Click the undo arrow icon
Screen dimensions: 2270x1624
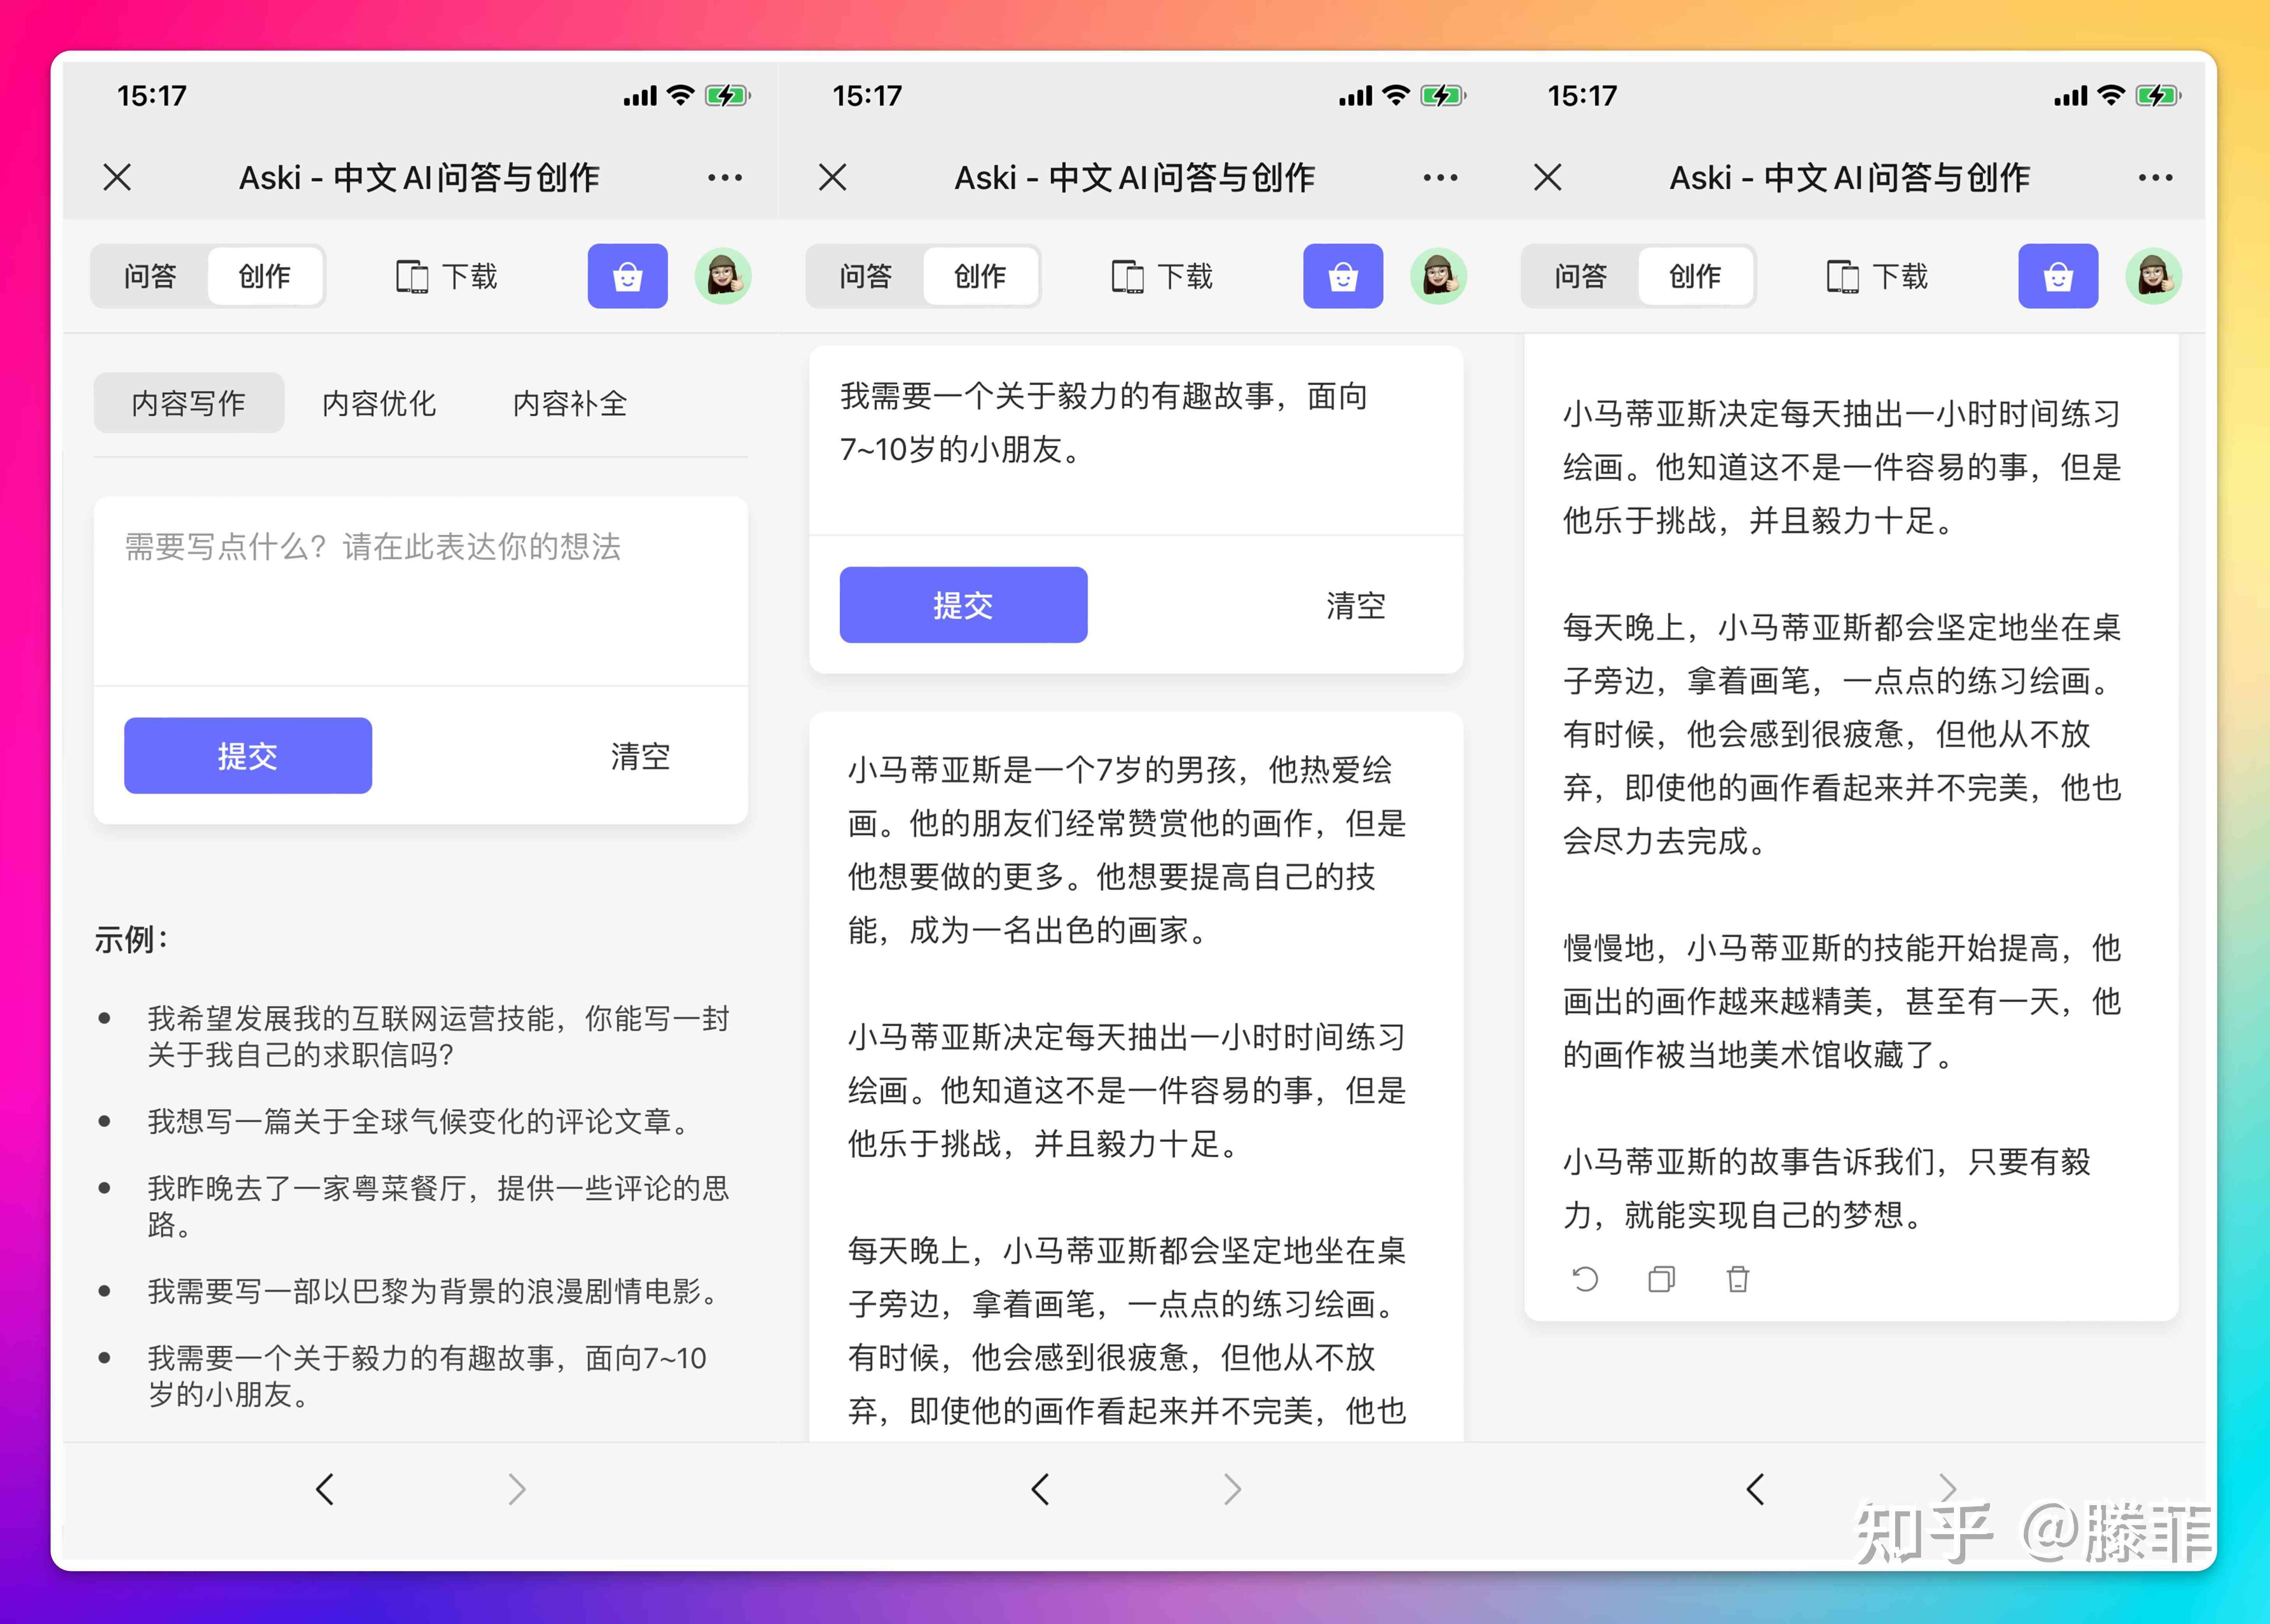pyautogui.click(x=1583, y=1281)
